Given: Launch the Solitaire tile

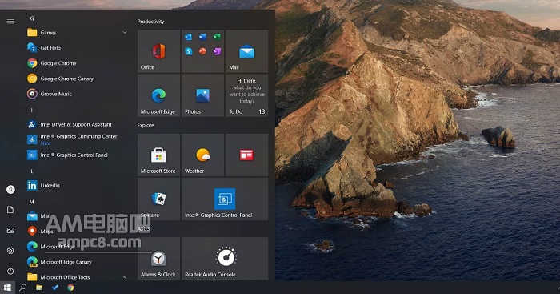Looking at the screenshot, I should tap(158, 199).
